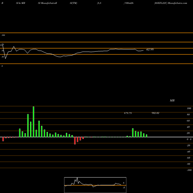The width and height of the screenshot is (193, 193).
Task: Click the longest red MR histogram bar
Action: pos(75,141)
